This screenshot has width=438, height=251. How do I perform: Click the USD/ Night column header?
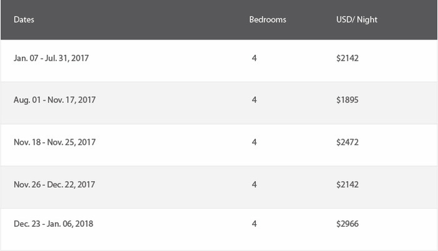[x=357, y=20]
